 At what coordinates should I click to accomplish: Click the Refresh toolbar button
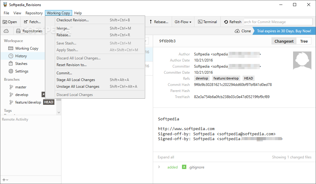(233, 22)
